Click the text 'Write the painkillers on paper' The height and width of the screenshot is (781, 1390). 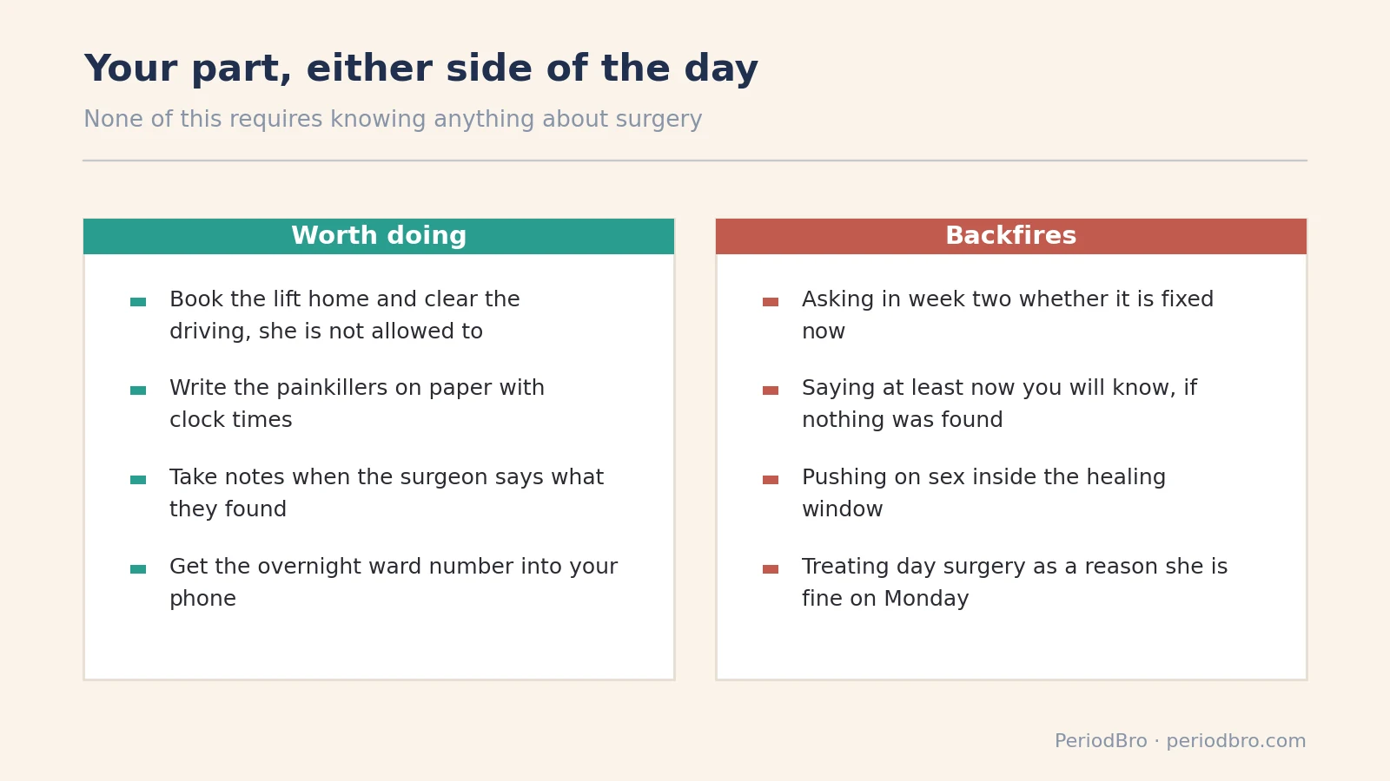(357, 404)
